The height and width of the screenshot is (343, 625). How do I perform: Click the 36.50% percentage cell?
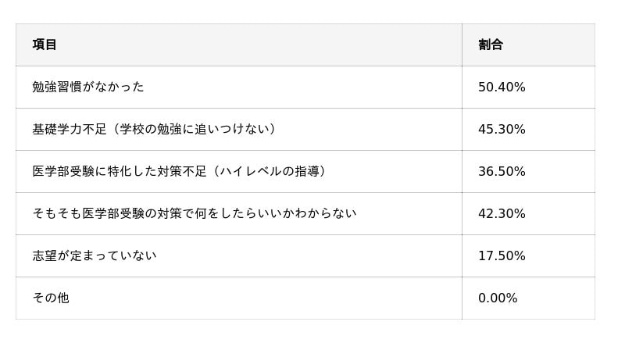[502, 171]
